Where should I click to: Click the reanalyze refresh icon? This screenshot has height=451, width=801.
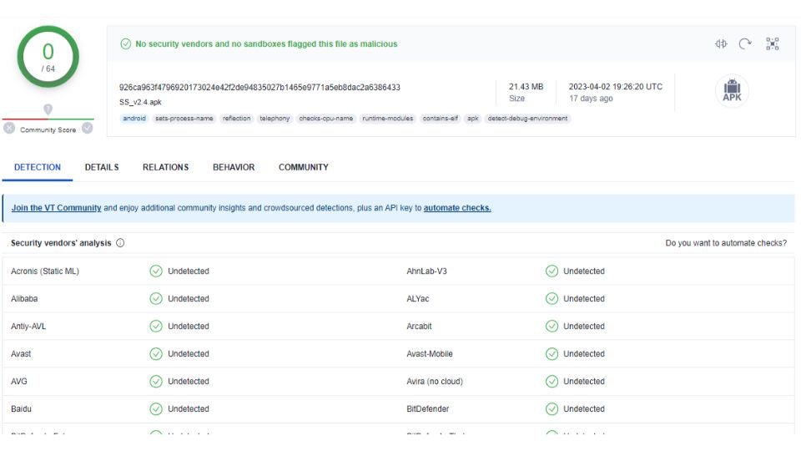pyautogui.click(x=745, y=44)
